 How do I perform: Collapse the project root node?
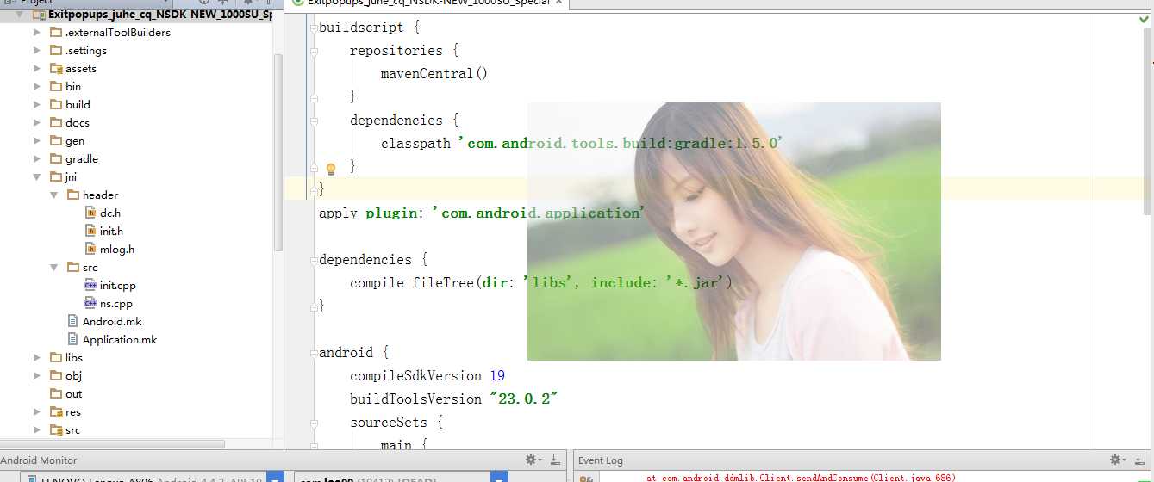[20, 15]
